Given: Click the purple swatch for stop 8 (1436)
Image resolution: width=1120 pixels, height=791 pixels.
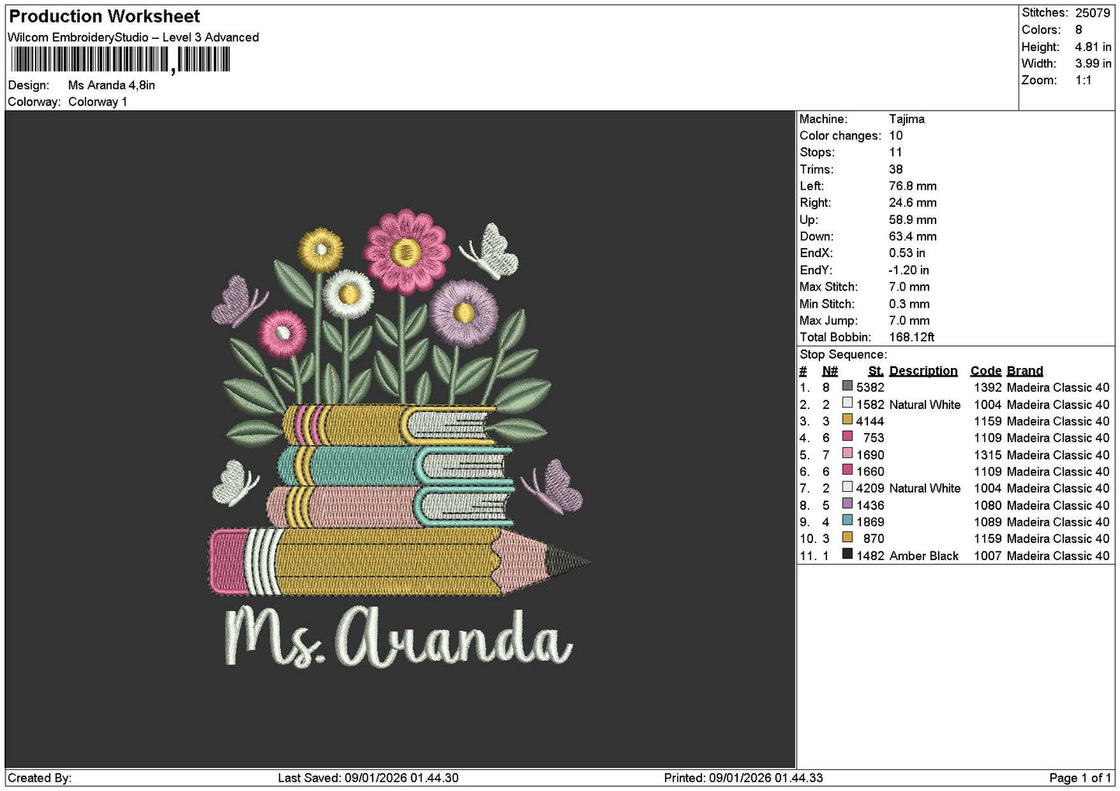Looking at the screenshot, I should 847,504.
